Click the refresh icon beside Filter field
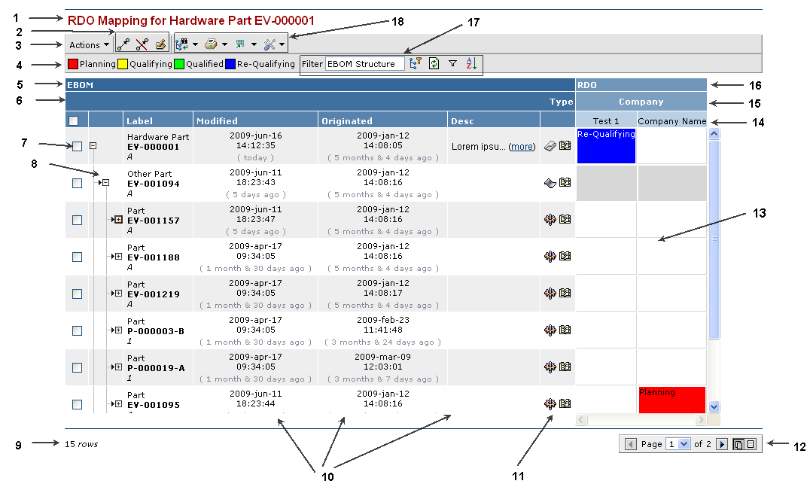This screenshot has height=487, width=810. point(434,65)
